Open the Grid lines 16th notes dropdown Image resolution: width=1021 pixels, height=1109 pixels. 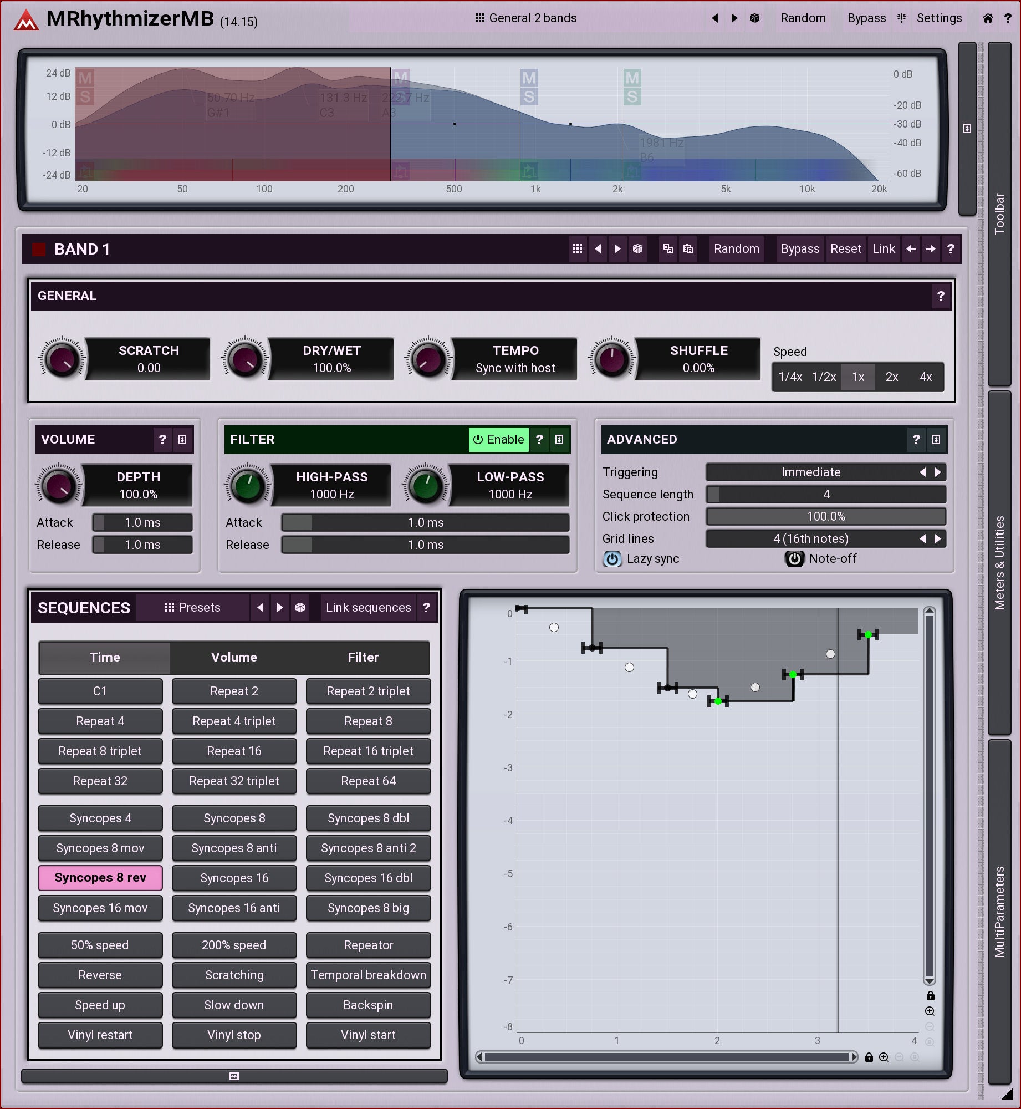[810, 538]
